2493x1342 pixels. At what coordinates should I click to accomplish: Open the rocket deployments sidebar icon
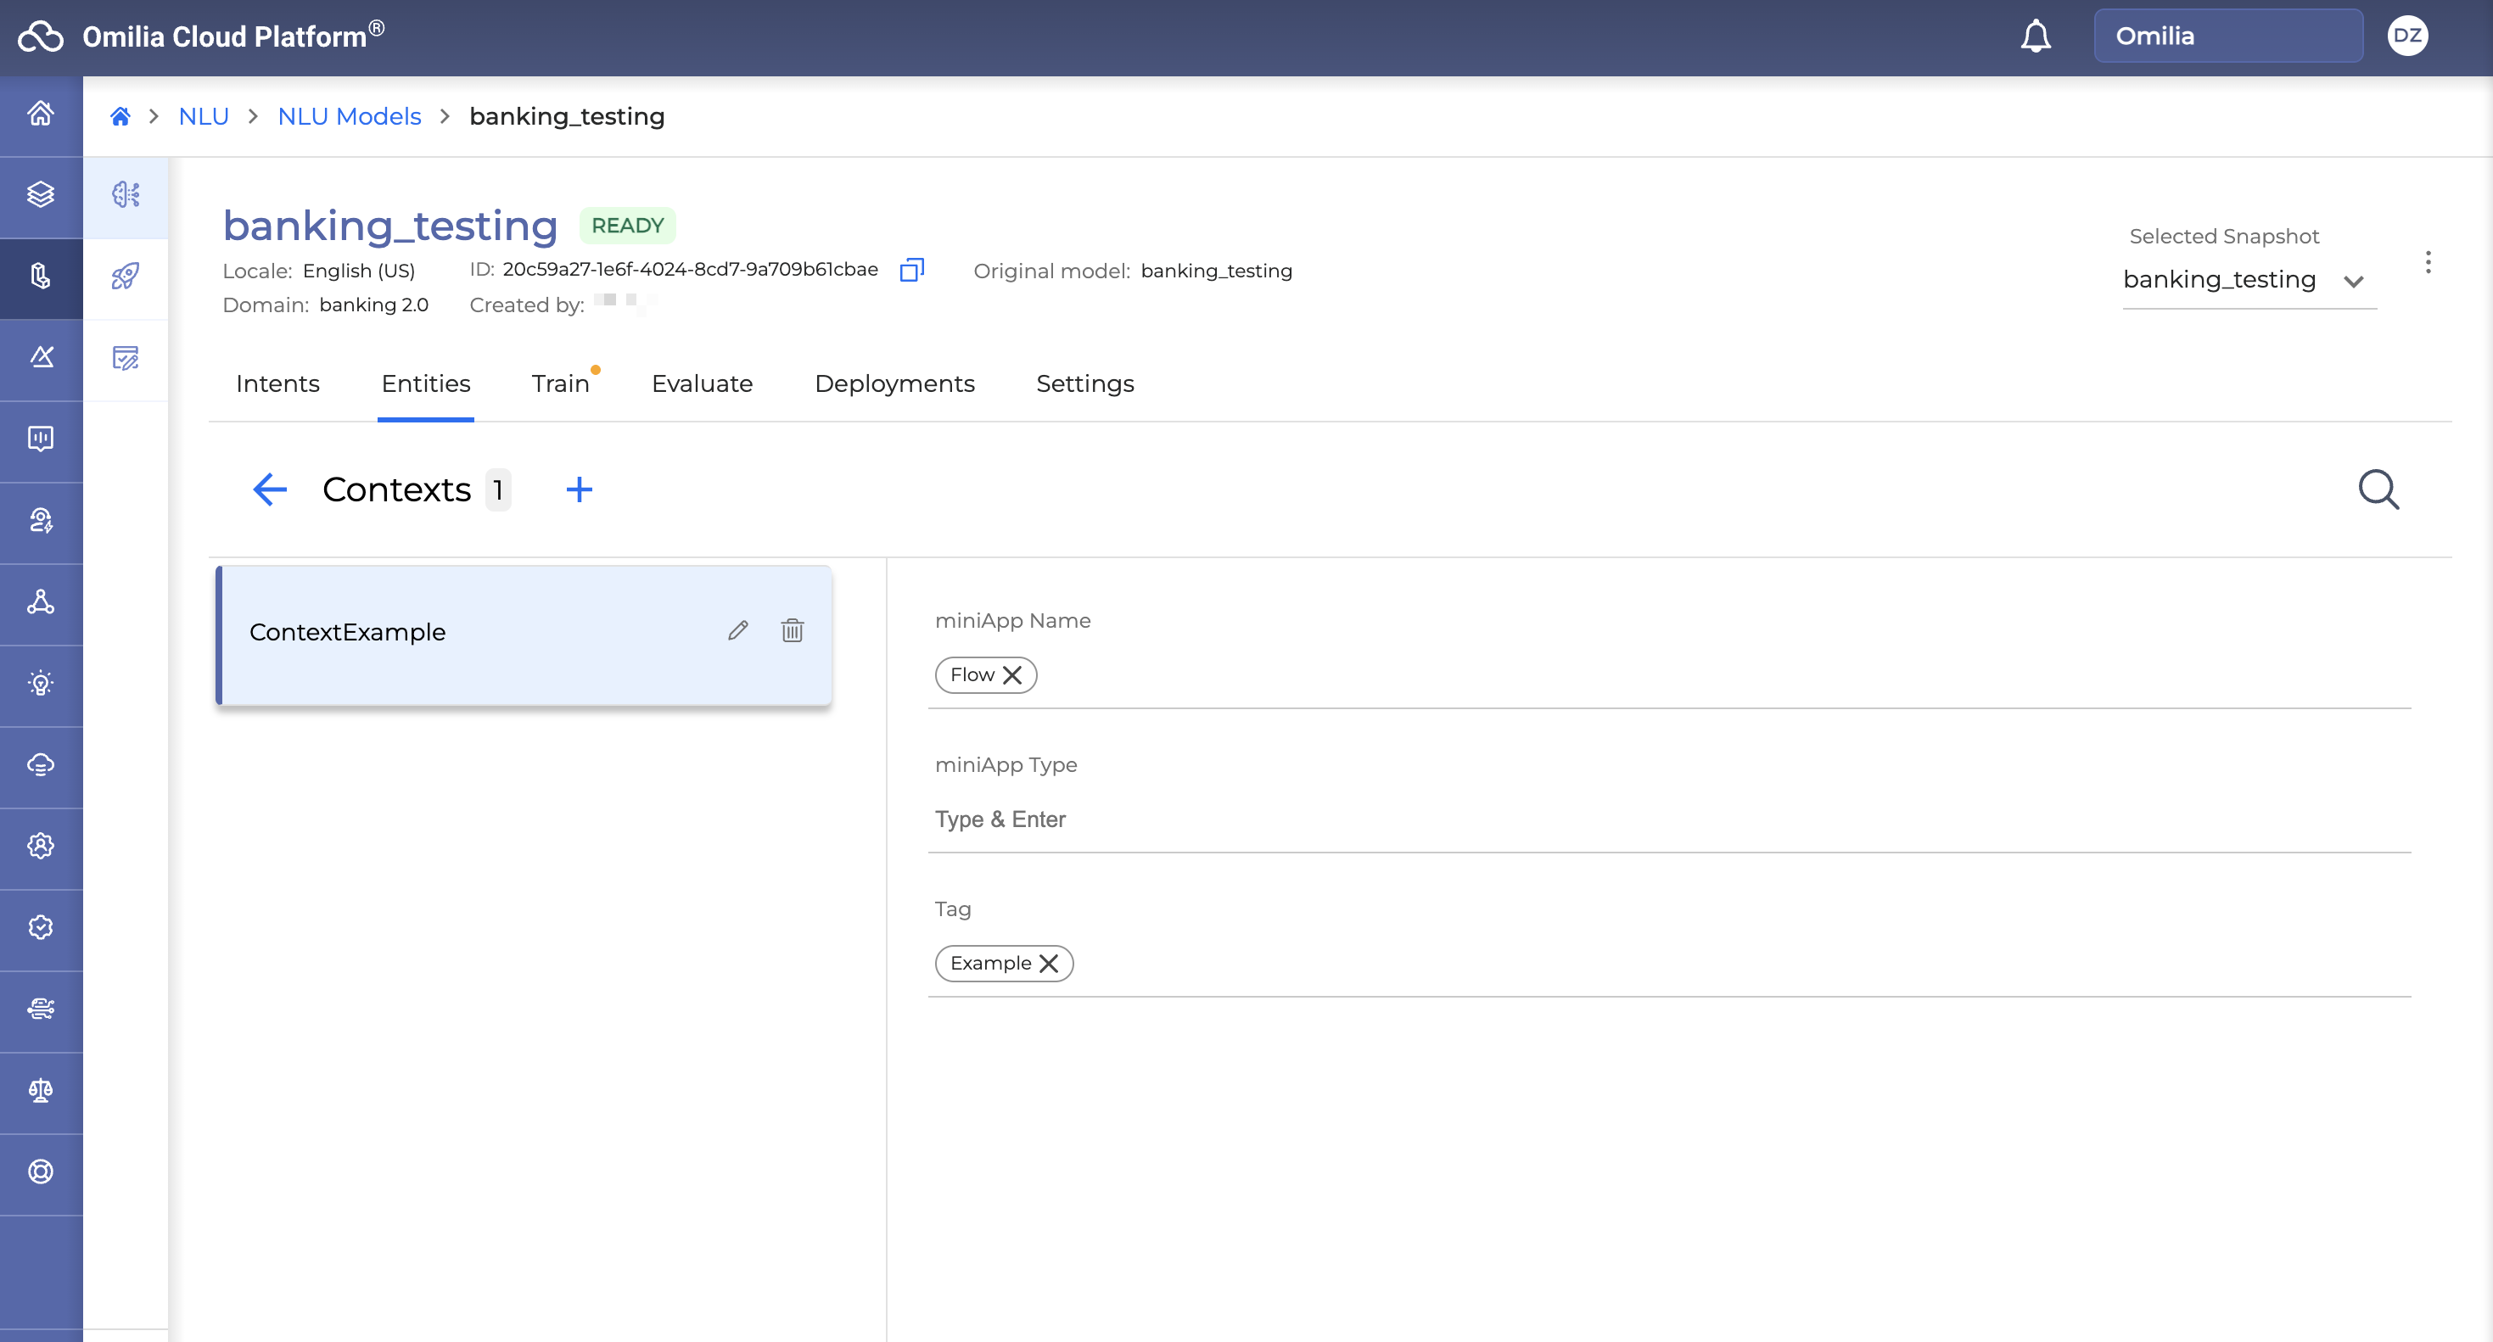(126, 277)
